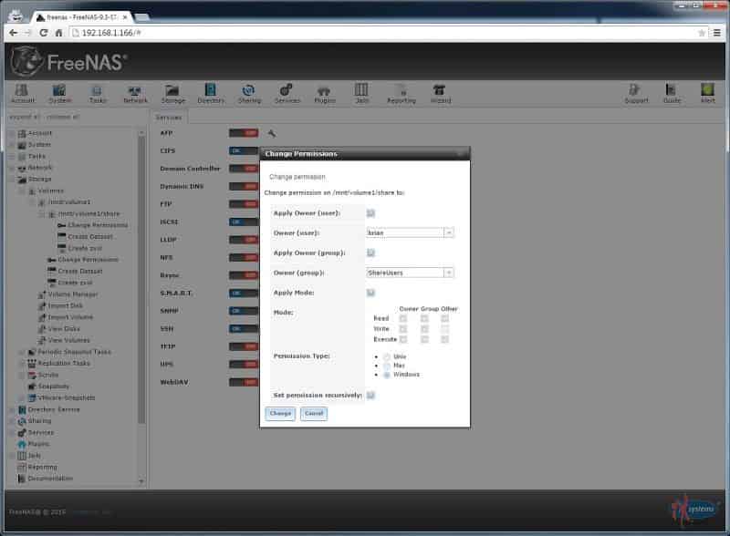Toggle the SSH service switch

244,328
